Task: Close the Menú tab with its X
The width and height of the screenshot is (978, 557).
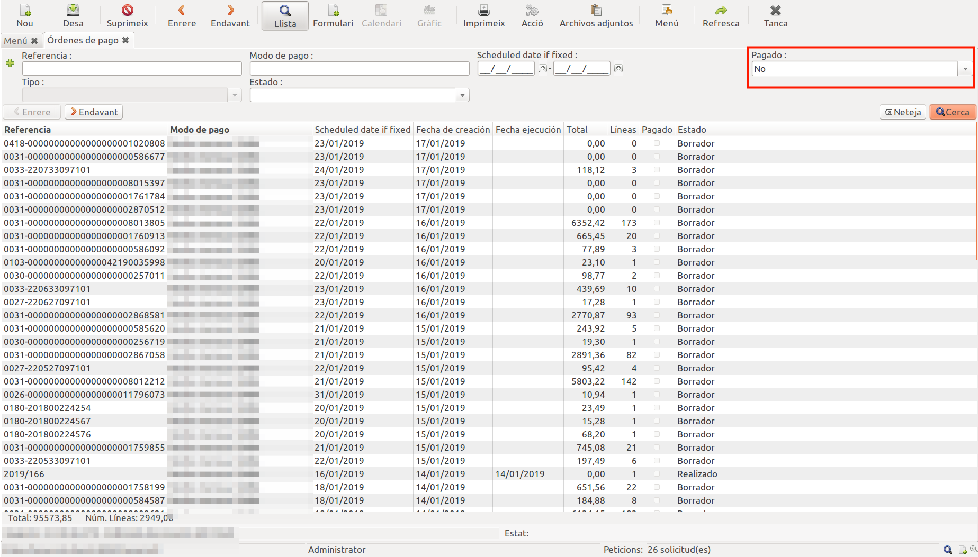Action: tap(34, 41)
